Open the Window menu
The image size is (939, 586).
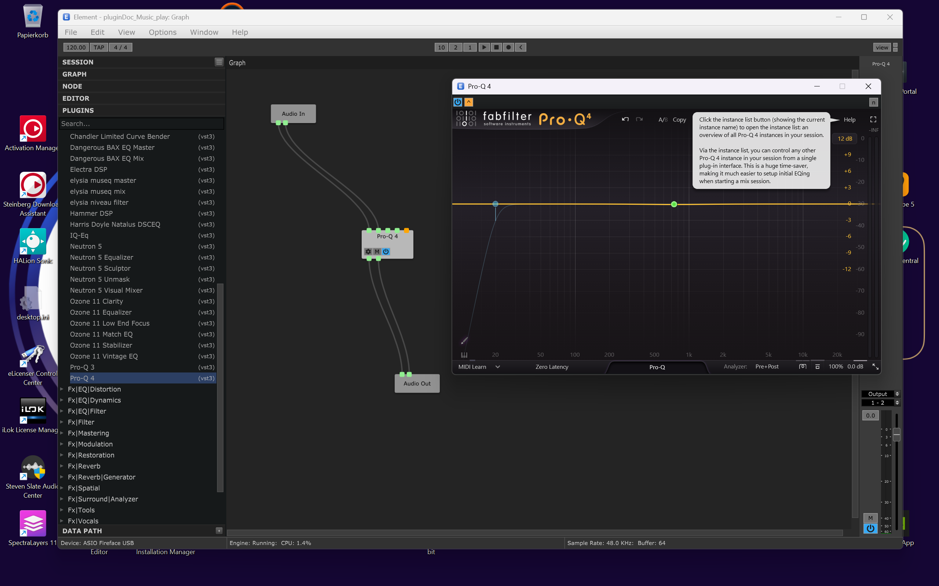click(x=204, y=32)
